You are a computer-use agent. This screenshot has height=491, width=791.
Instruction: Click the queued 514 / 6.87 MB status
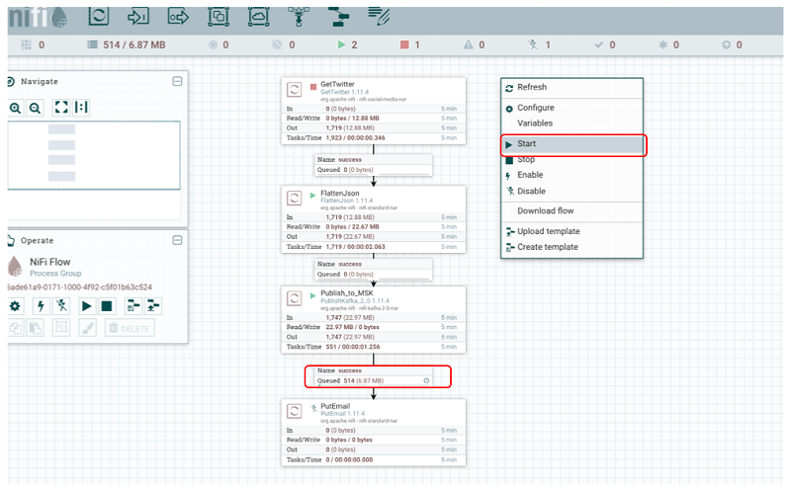(127, 44)
